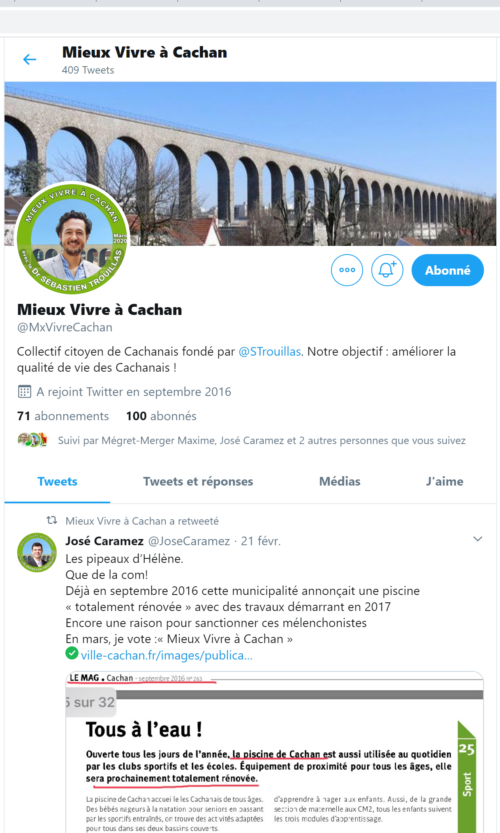The height and width of the screenshot is (833, 500).
Task: Open José Caramez author name link
Action: point(104,541)
